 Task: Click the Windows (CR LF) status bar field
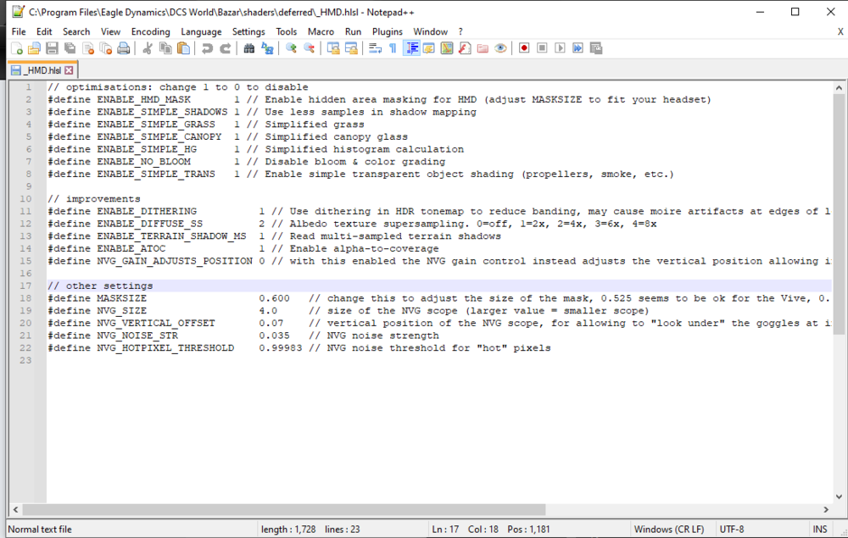[x=669, y=530]
